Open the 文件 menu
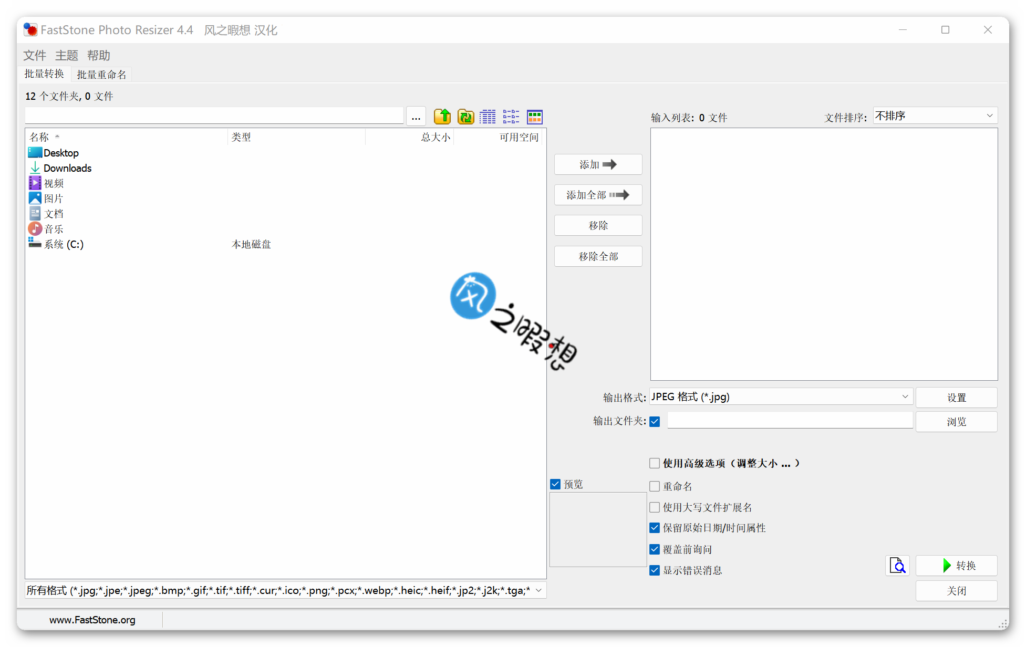Viewport: 1026px width, 647px height. point(35,55)
